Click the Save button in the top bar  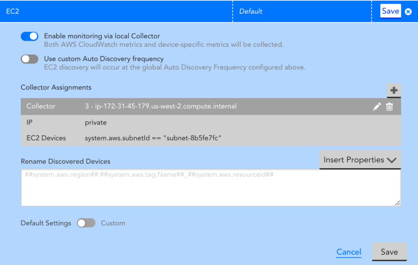click(390, 11)
